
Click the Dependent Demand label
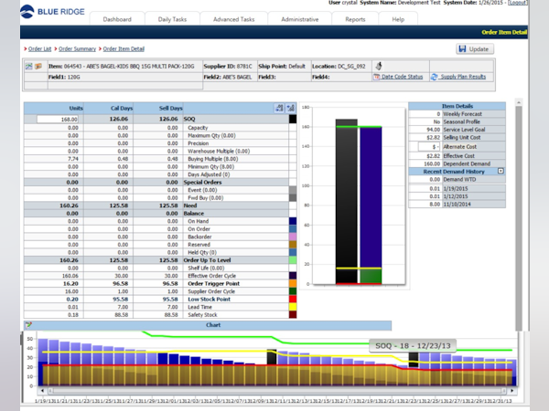tap(467, 163)
